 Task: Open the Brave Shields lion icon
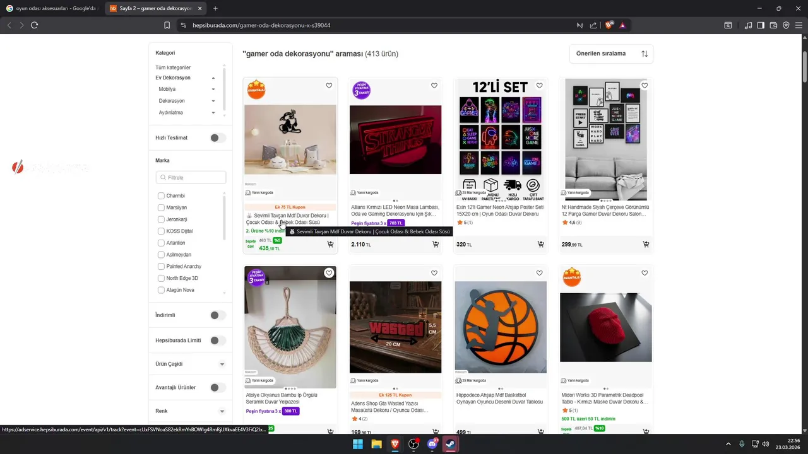609,25
